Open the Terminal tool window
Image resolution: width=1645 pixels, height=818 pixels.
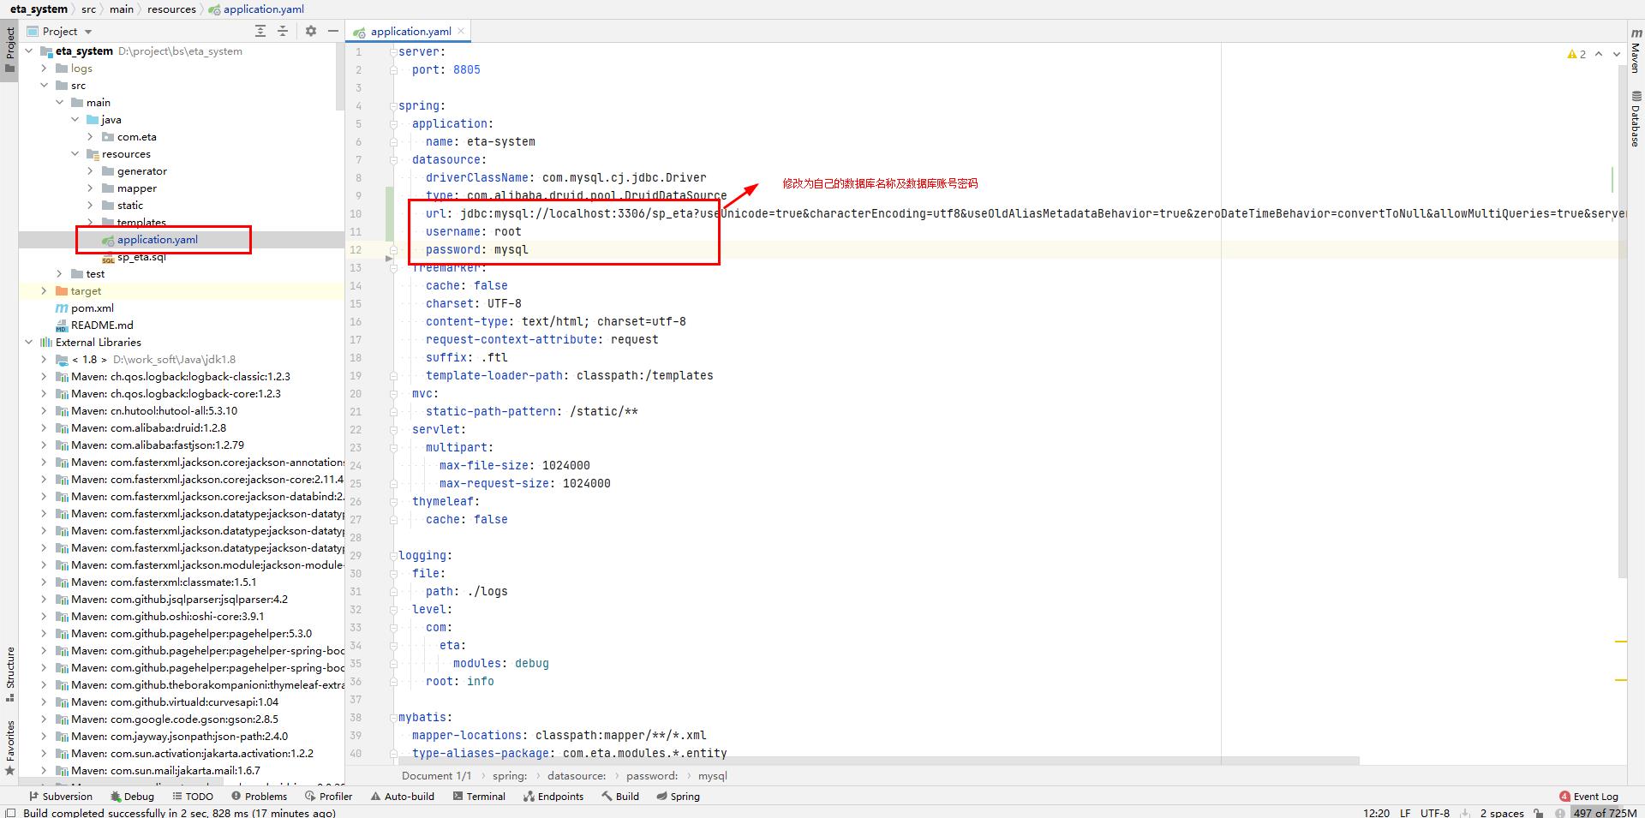478,796
